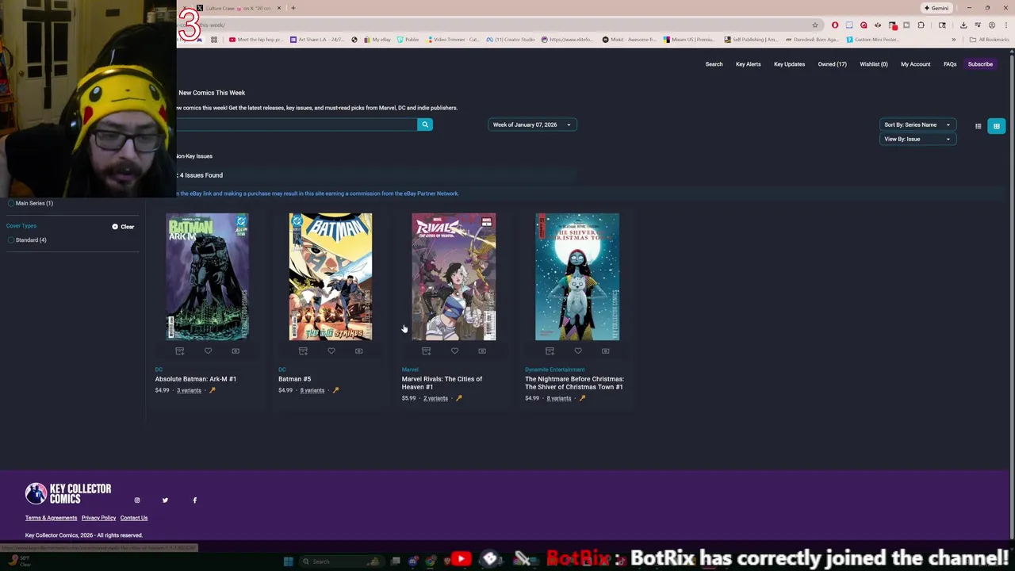Open the Search nav item
The height and width of the screenshot is (571, 1015).
click(714, 64)
